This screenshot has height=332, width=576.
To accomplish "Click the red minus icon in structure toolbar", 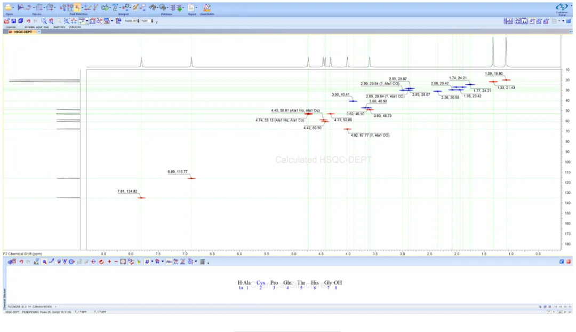I will click(x=116, y=262).
